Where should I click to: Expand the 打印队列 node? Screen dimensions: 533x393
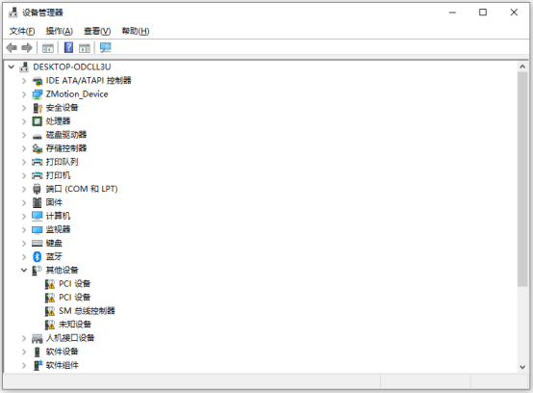click(x=24, y=162)
